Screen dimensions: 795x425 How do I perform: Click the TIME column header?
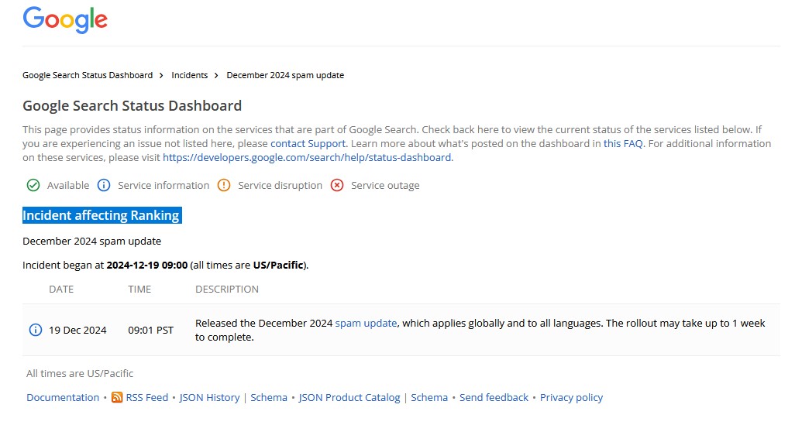[139, 290]
